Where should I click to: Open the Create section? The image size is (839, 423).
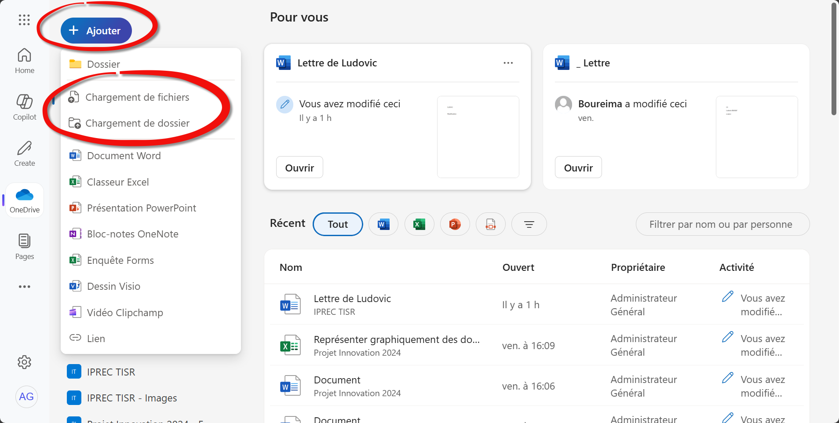click(25, 153)
